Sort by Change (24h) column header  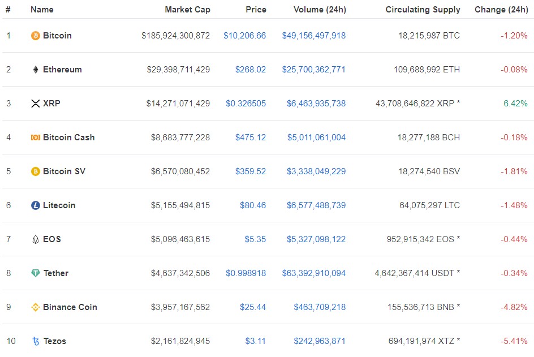click(x=501, y=10)
